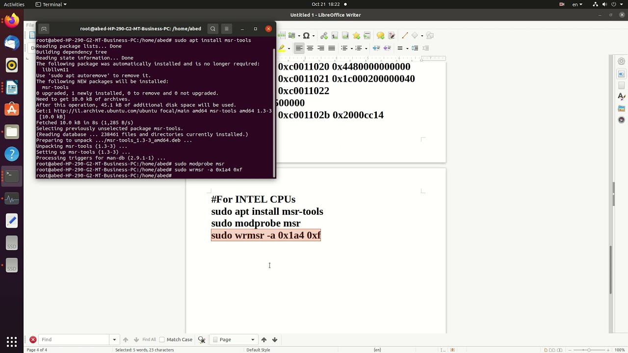Toggle justified alignment
The width and height of the screenshot is (628, 353).
332,48
